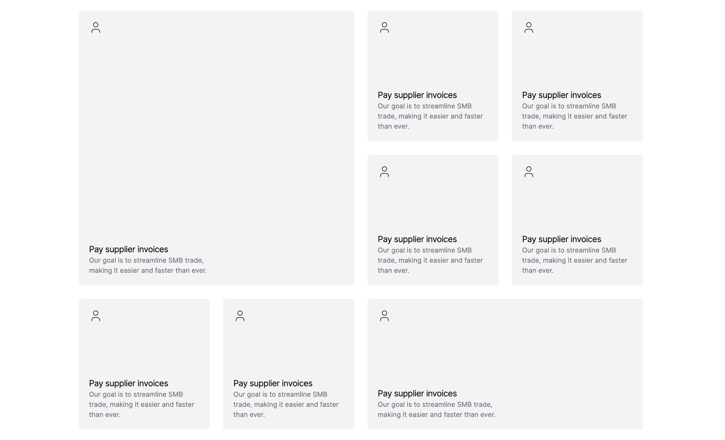The width and height of the screenshot is (725, 440).
Task: Open the bottom-left Pay supplier invoices card
Action: click(x=144, y=364)
